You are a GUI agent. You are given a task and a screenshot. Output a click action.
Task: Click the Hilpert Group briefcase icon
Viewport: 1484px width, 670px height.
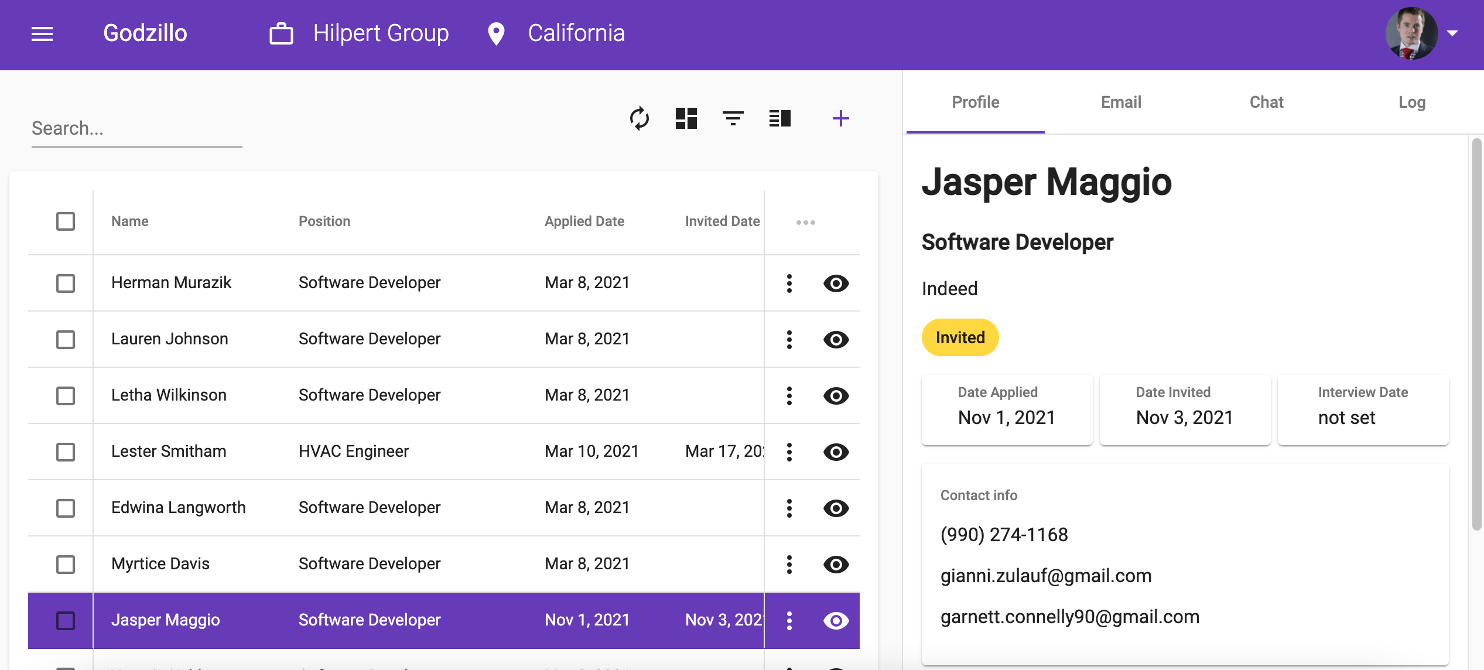pyautogui.click(x=281, y=33)
